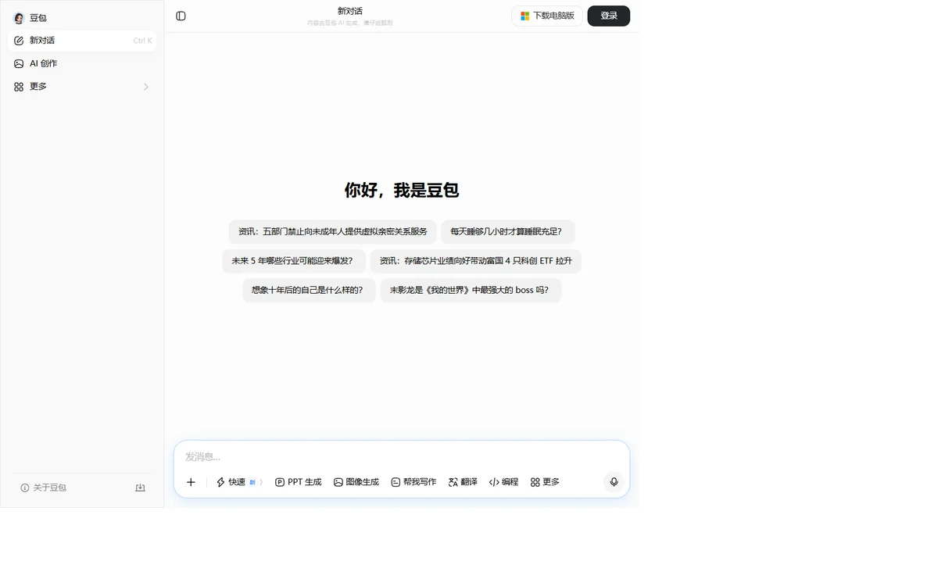The height and width of the screenshot is (586, 938).
Task: Click the plus attachment icon
Action: point(191,482)
